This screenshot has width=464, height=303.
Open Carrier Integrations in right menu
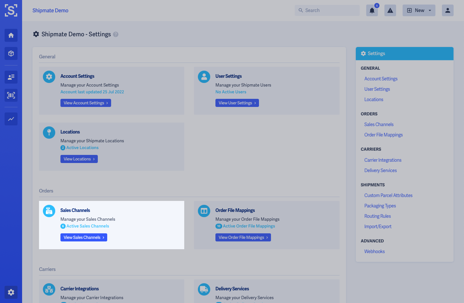(x=383, y=160)
